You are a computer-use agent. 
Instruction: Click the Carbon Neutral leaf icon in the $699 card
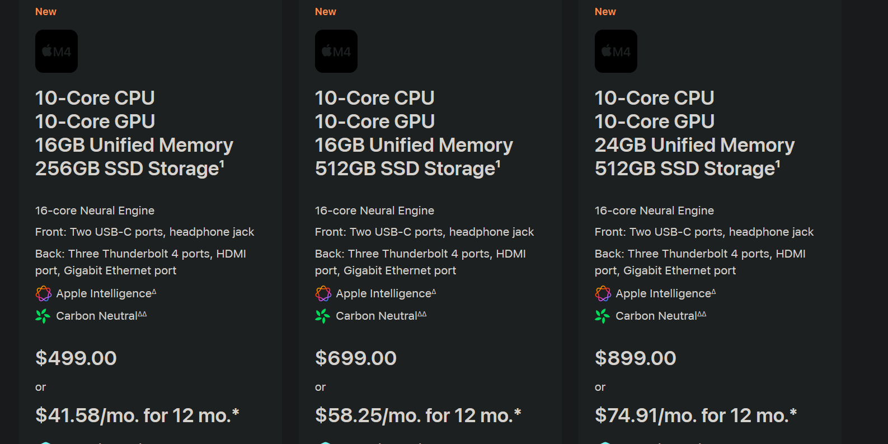(323, 316)
